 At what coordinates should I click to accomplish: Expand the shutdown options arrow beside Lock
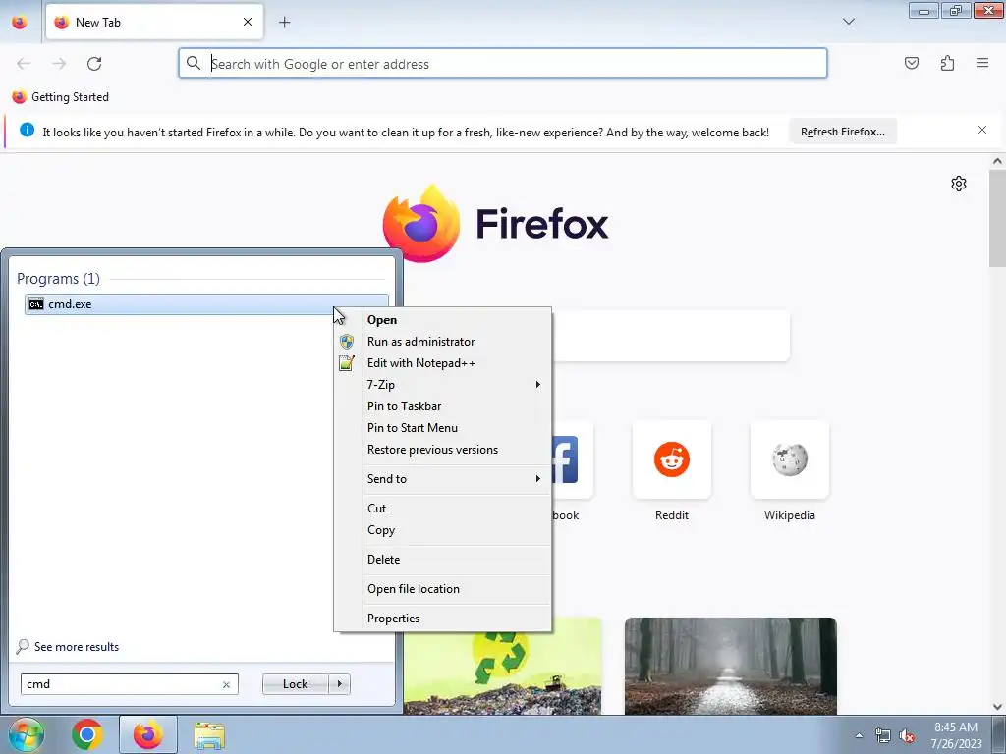tap(339, 684)
